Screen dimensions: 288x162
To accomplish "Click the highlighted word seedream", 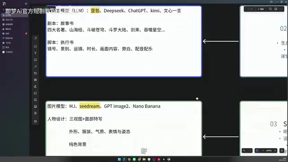I will point(90,106).
